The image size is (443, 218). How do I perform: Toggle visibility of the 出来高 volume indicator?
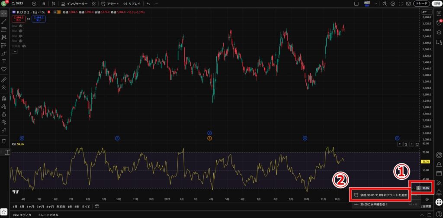(x=24, y=46)
